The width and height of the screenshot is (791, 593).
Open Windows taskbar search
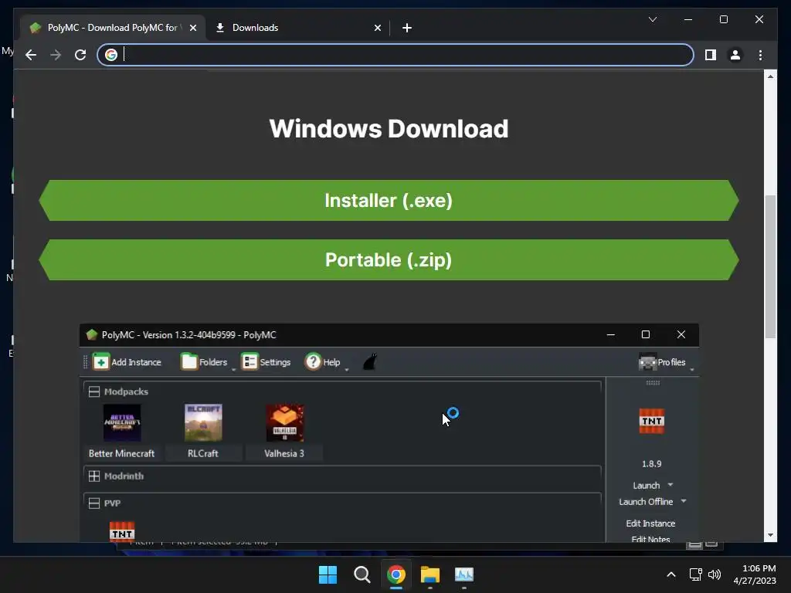coord(362,574)
